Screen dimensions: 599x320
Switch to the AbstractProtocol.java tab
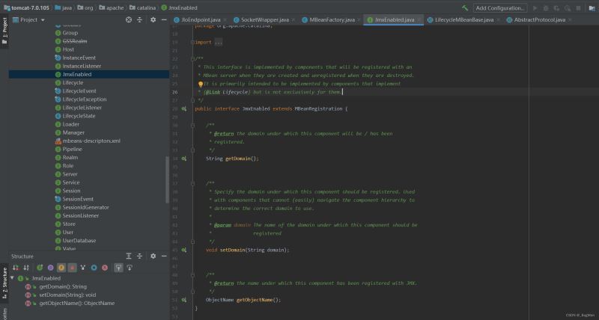pos(539,20)
